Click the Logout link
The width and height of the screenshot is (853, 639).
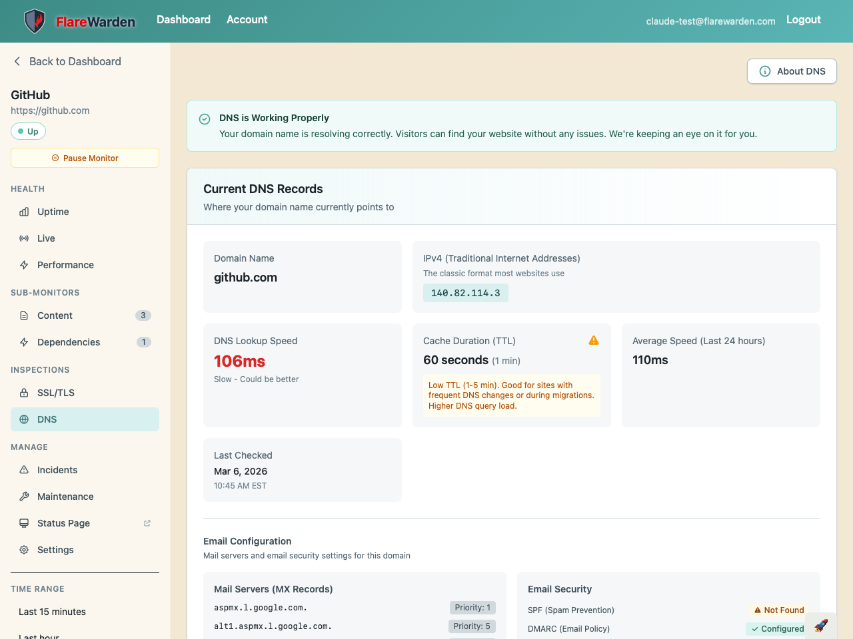[x=803, y=20]
